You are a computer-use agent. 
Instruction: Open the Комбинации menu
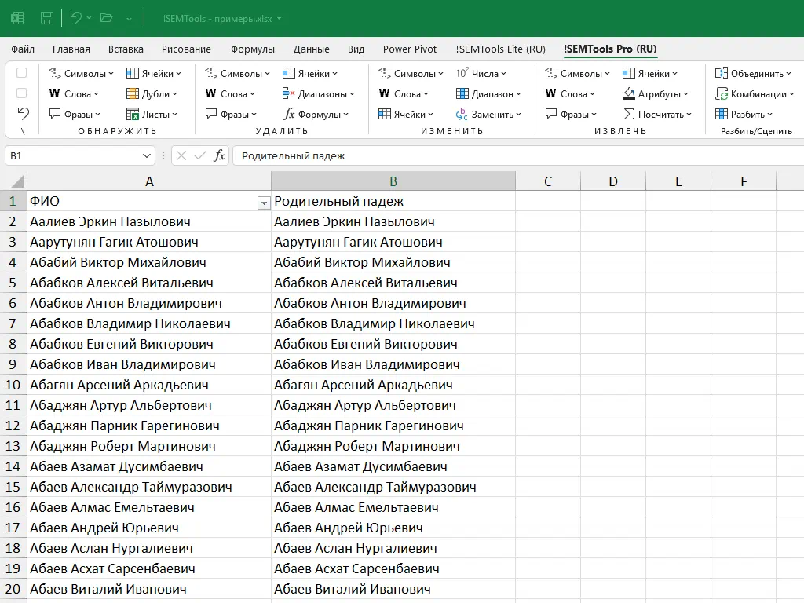(755, 94)
